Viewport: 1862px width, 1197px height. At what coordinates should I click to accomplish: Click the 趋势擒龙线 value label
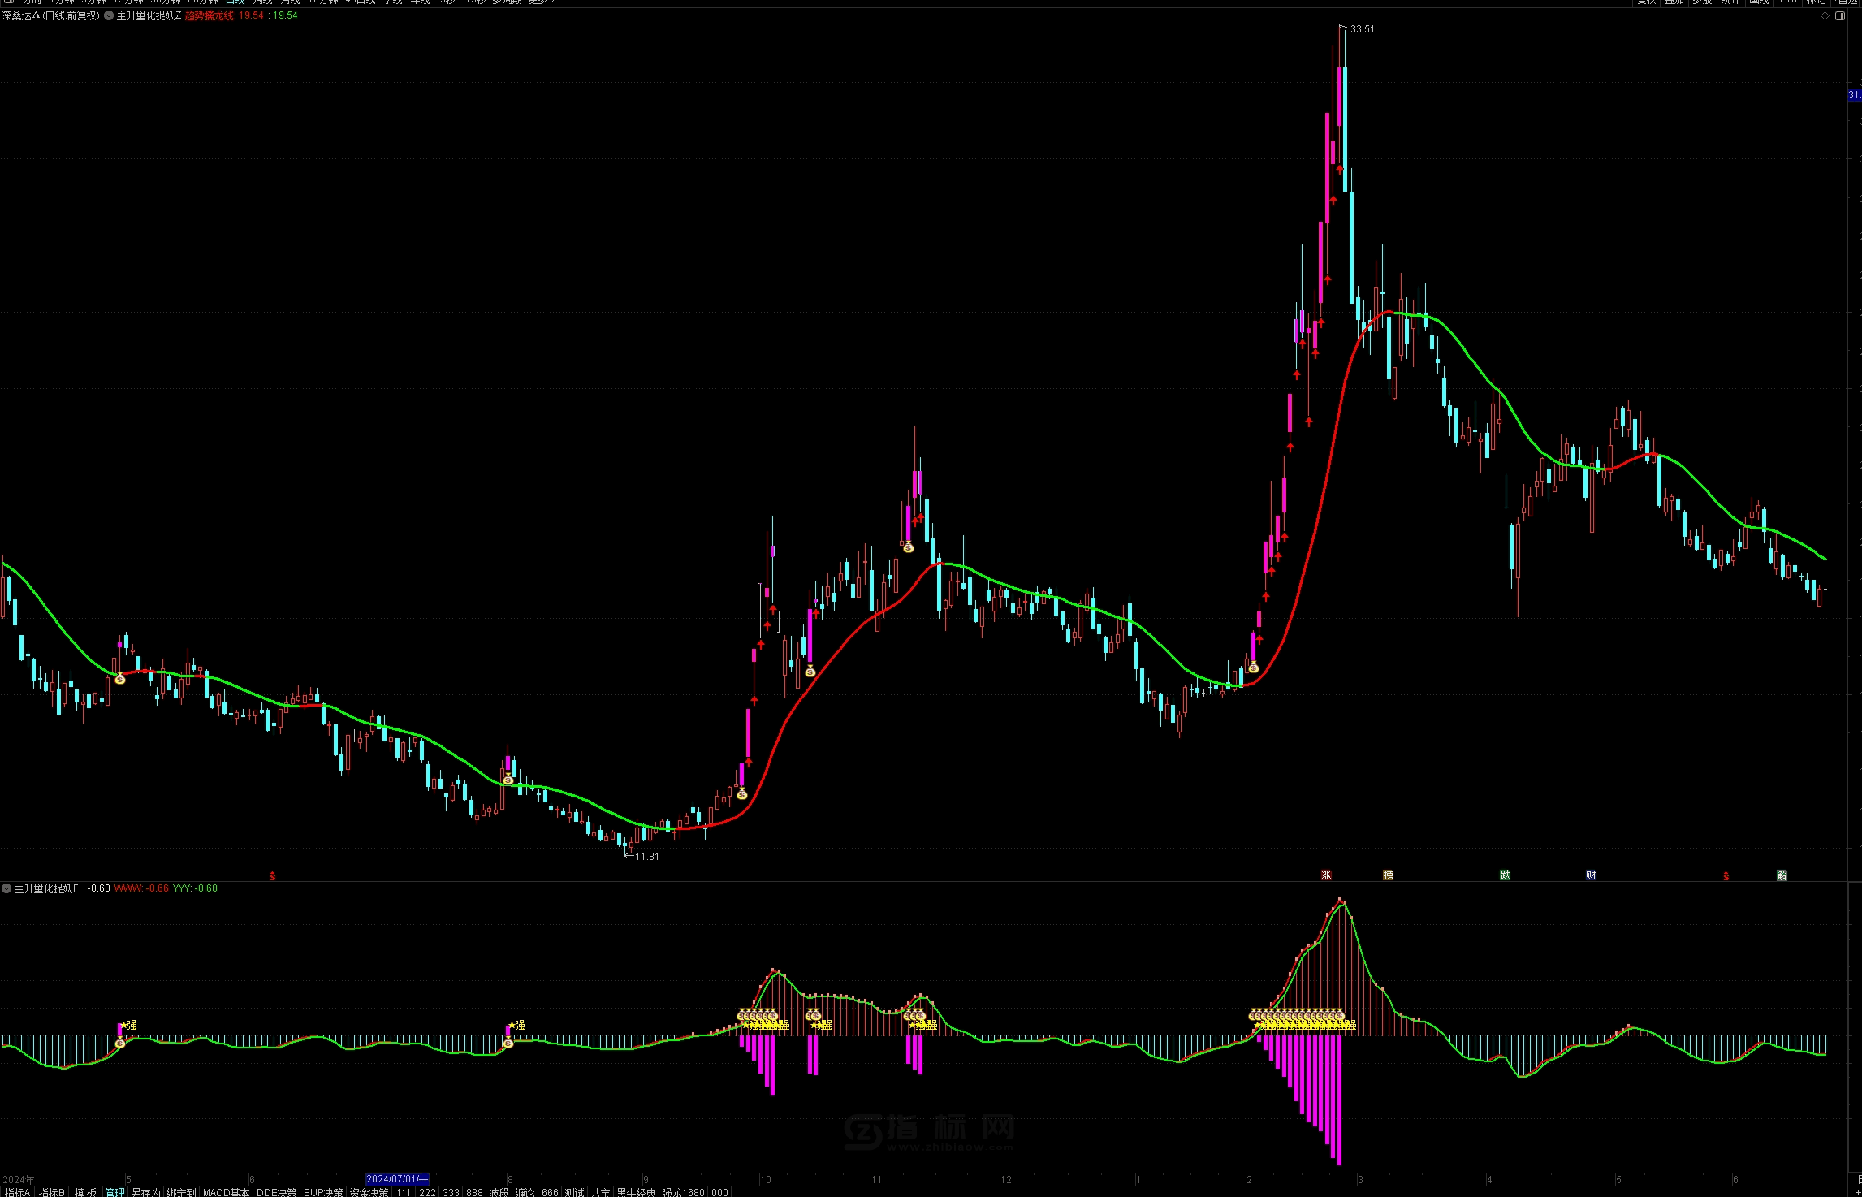[x=224, y=15]
